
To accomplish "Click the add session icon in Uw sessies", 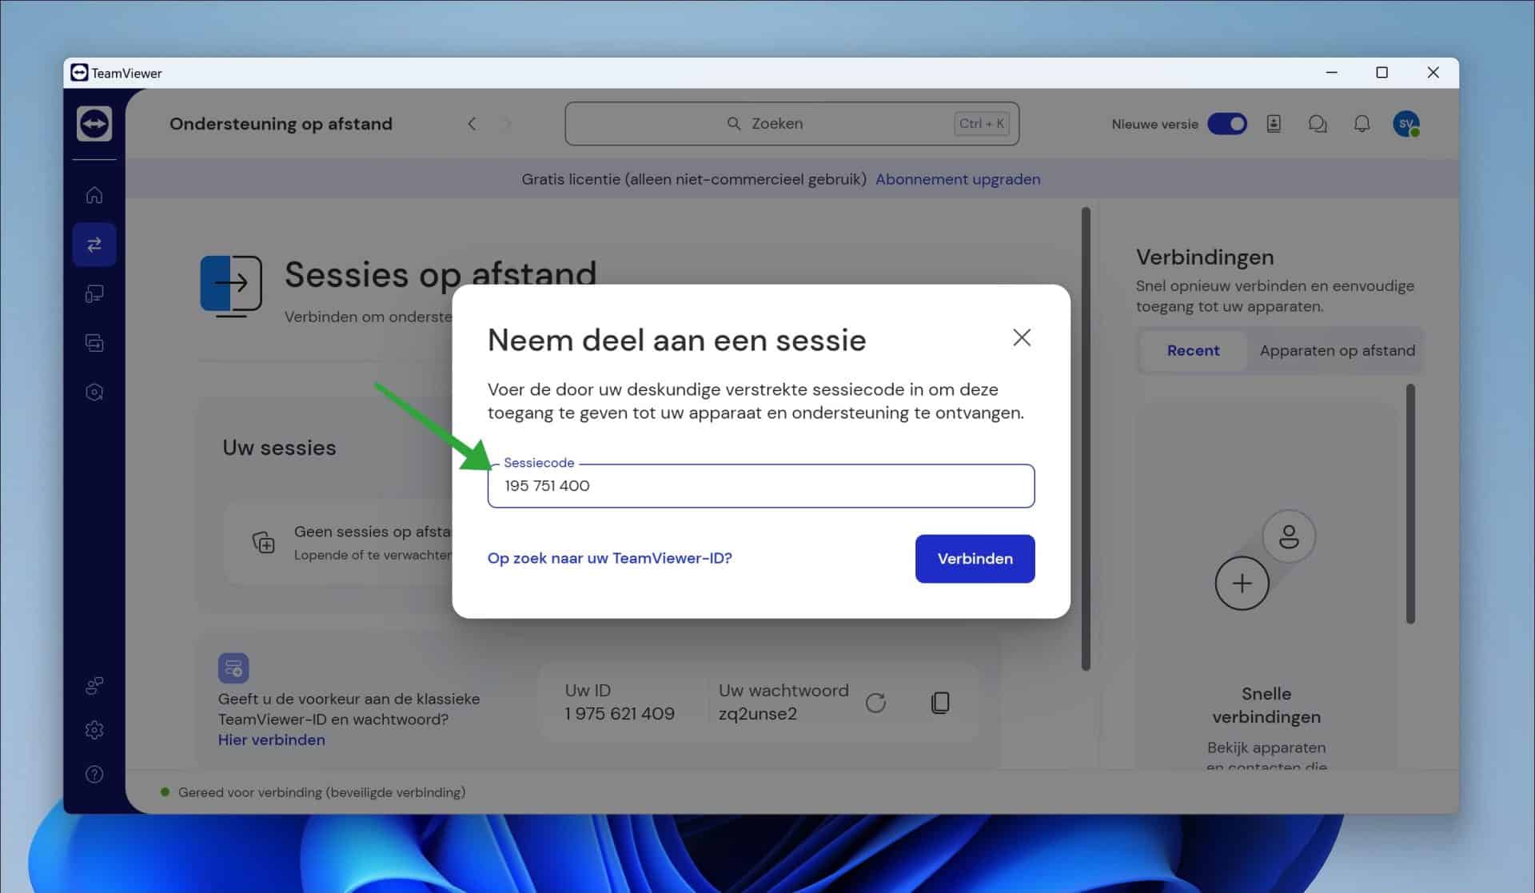I will (x=264, y=543).
